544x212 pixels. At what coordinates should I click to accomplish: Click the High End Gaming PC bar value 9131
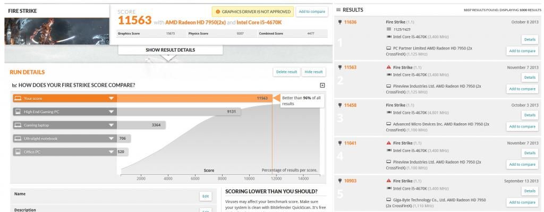click(x=232, y=112)
